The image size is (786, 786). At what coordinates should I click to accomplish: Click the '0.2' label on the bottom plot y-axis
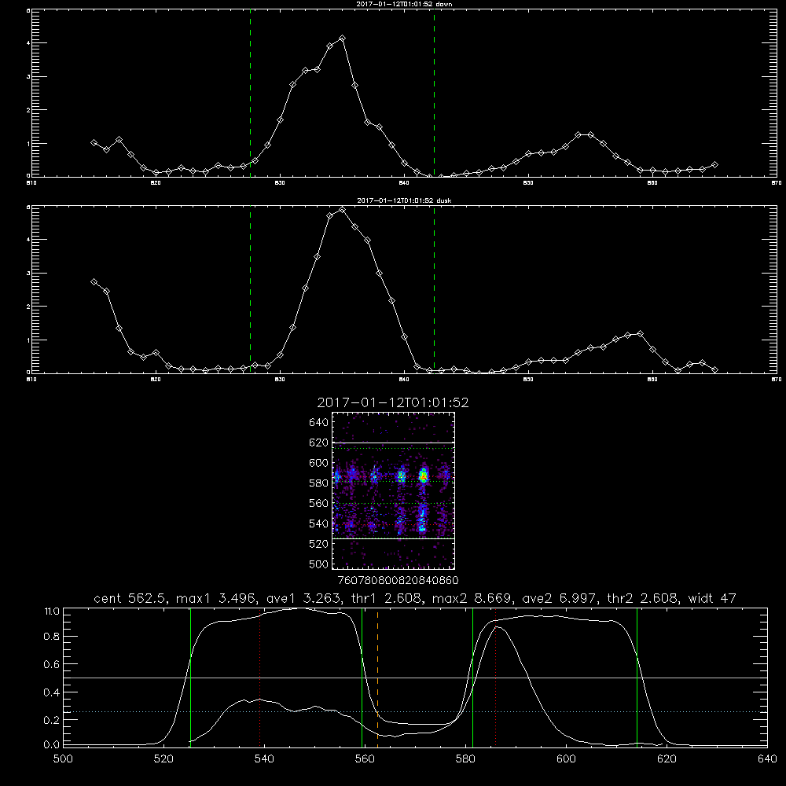(52, 720)
